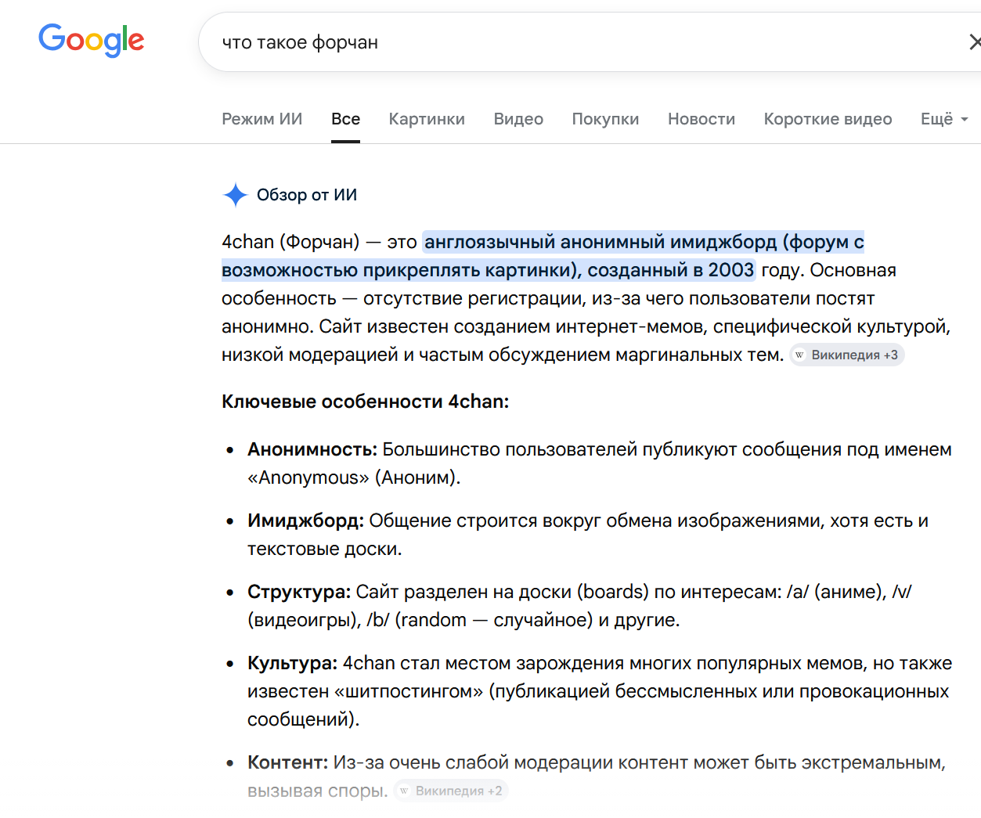The height and width of the screenshot is (818, 981).
Task: Select the Все tab
Action: pos(345,119)
